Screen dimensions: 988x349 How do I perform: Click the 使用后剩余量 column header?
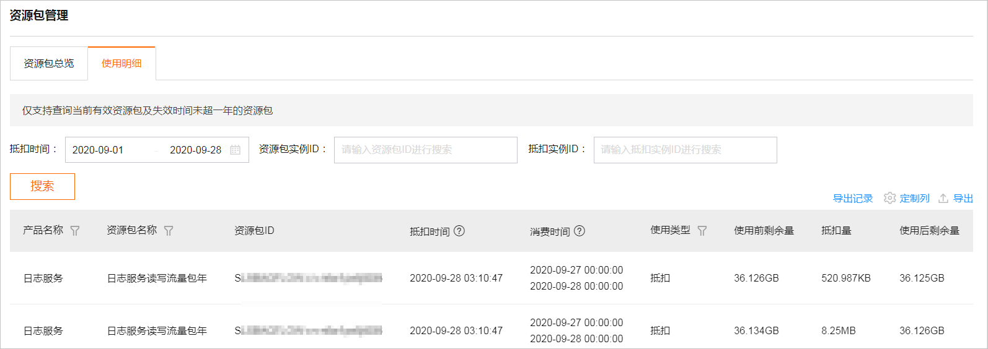(x=930, y=231)
